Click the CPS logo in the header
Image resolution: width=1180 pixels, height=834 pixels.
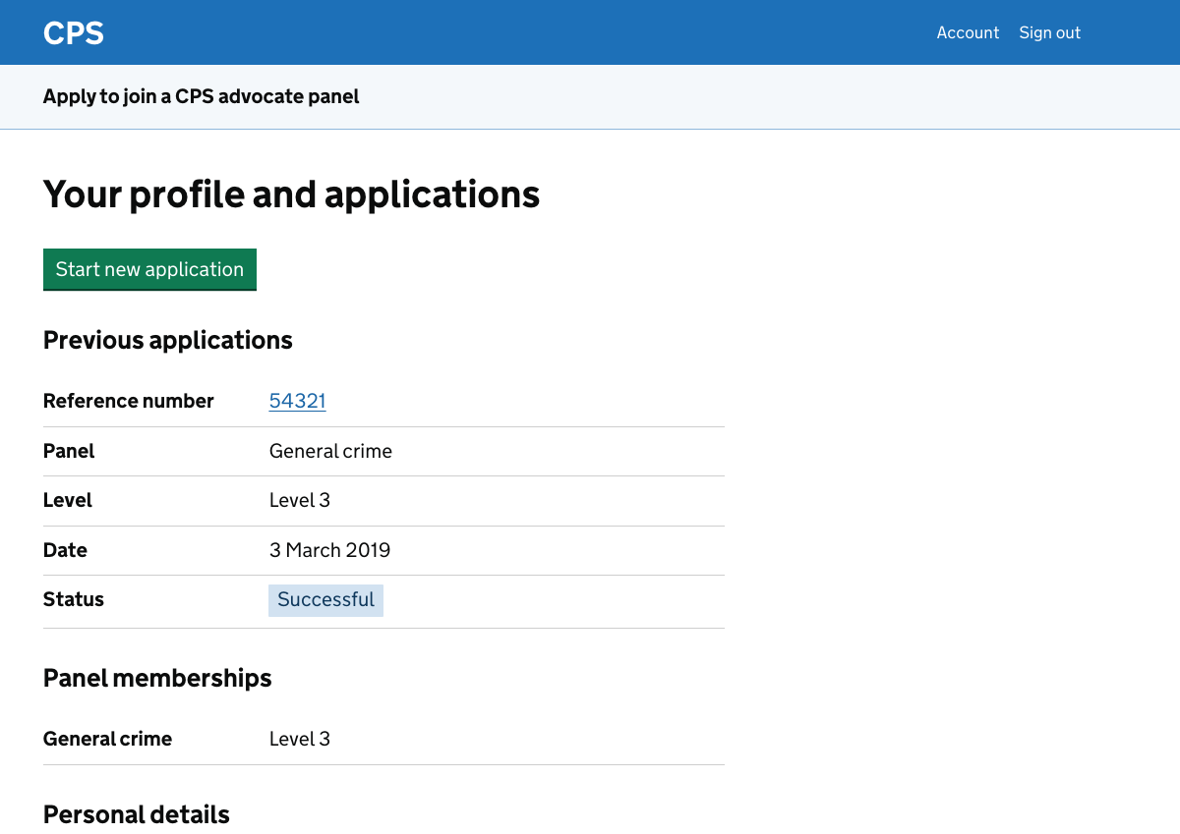pyautogui.click(x=73, y=32)
